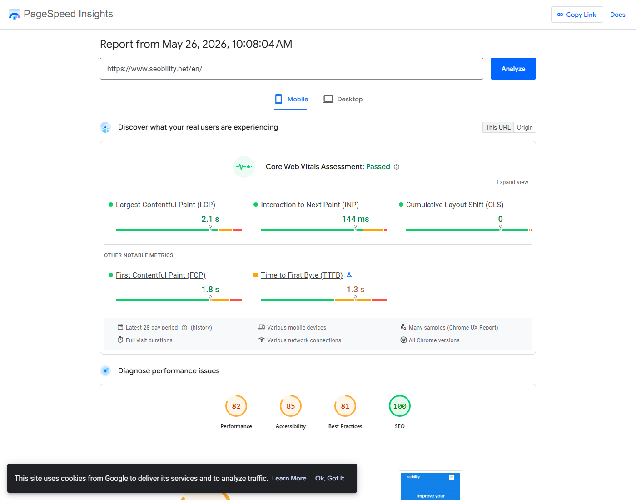Viewport: 636px width, 500px height.
Task: Click the report date heading text
Action: [196, 44]
